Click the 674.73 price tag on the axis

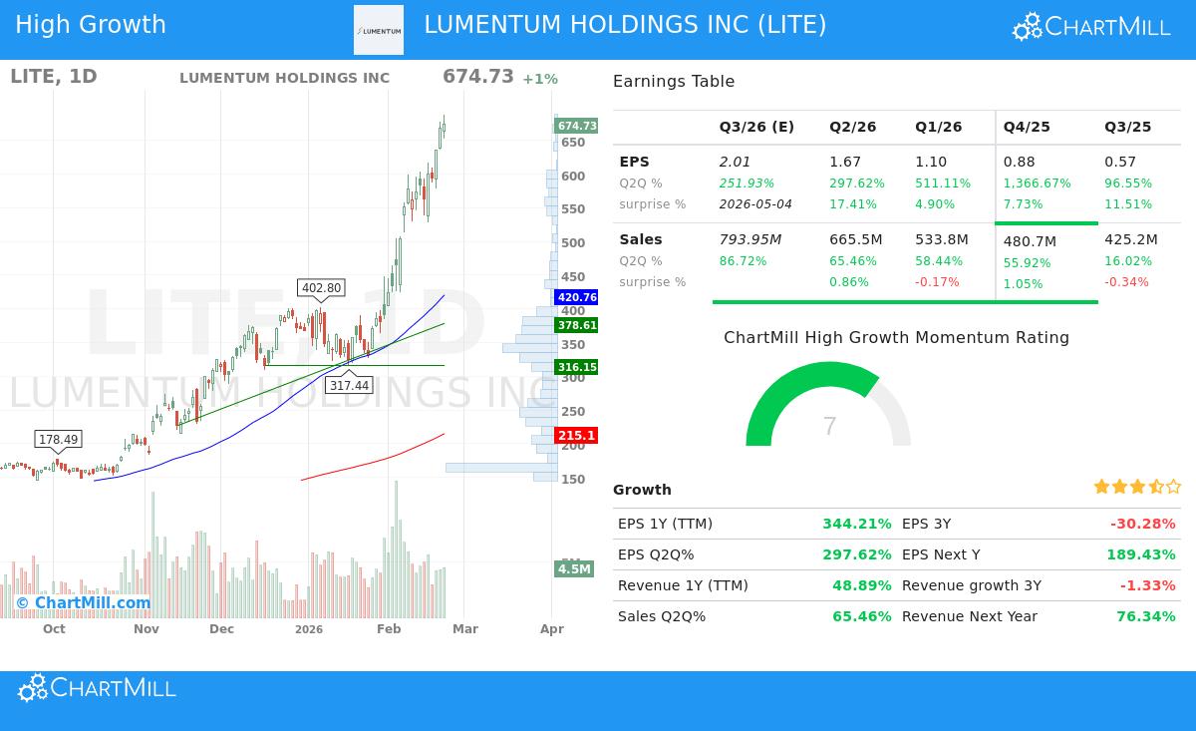574,126
